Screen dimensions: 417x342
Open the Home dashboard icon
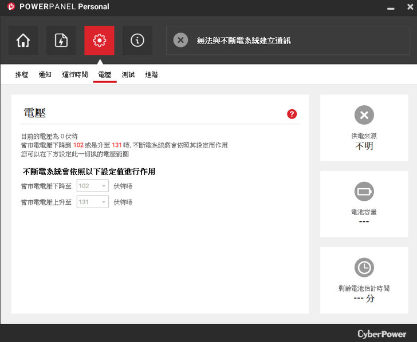point(23,41)
